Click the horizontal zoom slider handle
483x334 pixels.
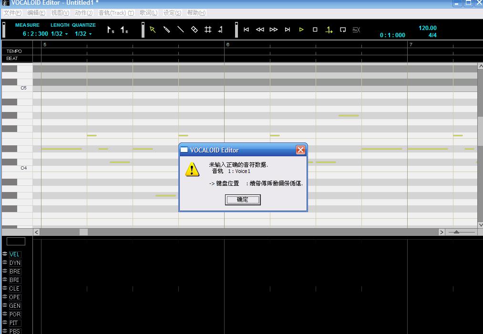coord(456,232)
